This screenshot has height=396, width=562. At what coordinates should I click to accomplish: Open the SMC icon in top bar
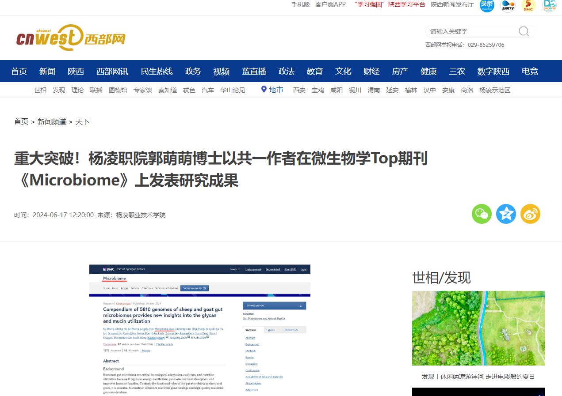coord(528,5)
